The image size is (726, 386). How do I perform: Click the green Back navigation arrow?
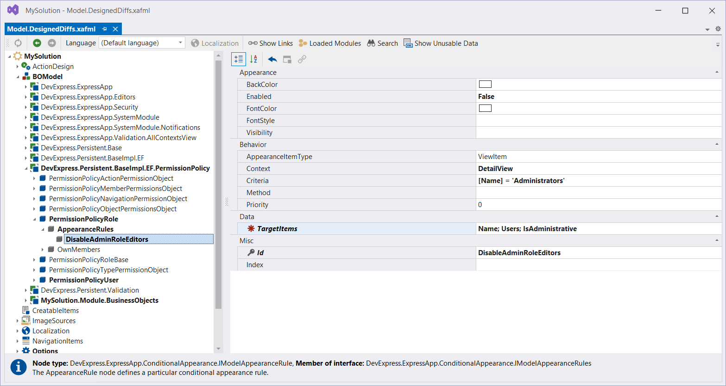click(37, 43)
